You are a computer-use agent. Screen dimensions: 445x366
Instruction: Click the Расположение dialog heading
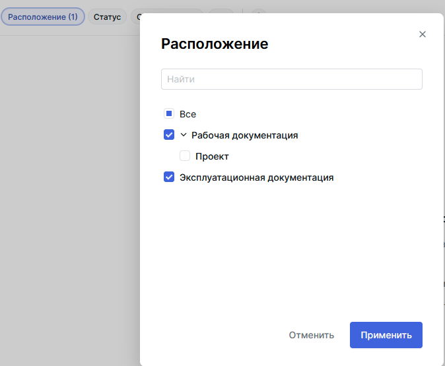coord(215,44)
